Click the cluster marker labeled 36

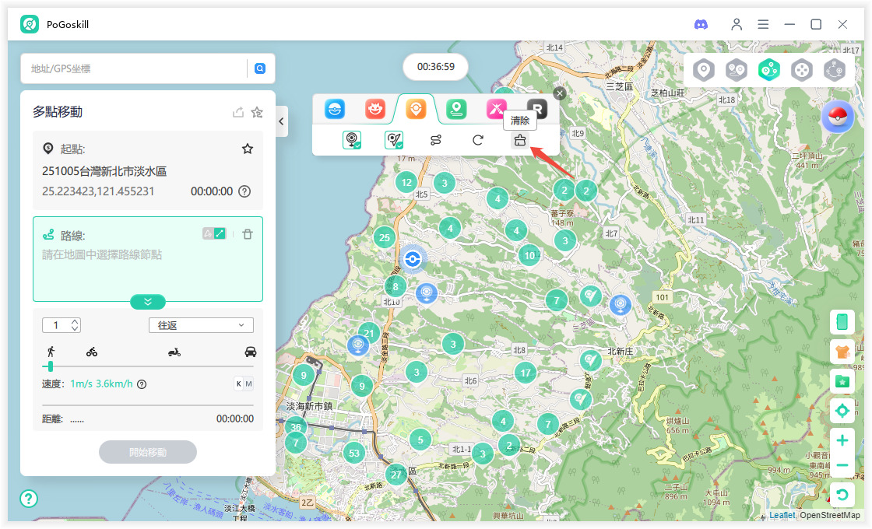tap(296, 427)
